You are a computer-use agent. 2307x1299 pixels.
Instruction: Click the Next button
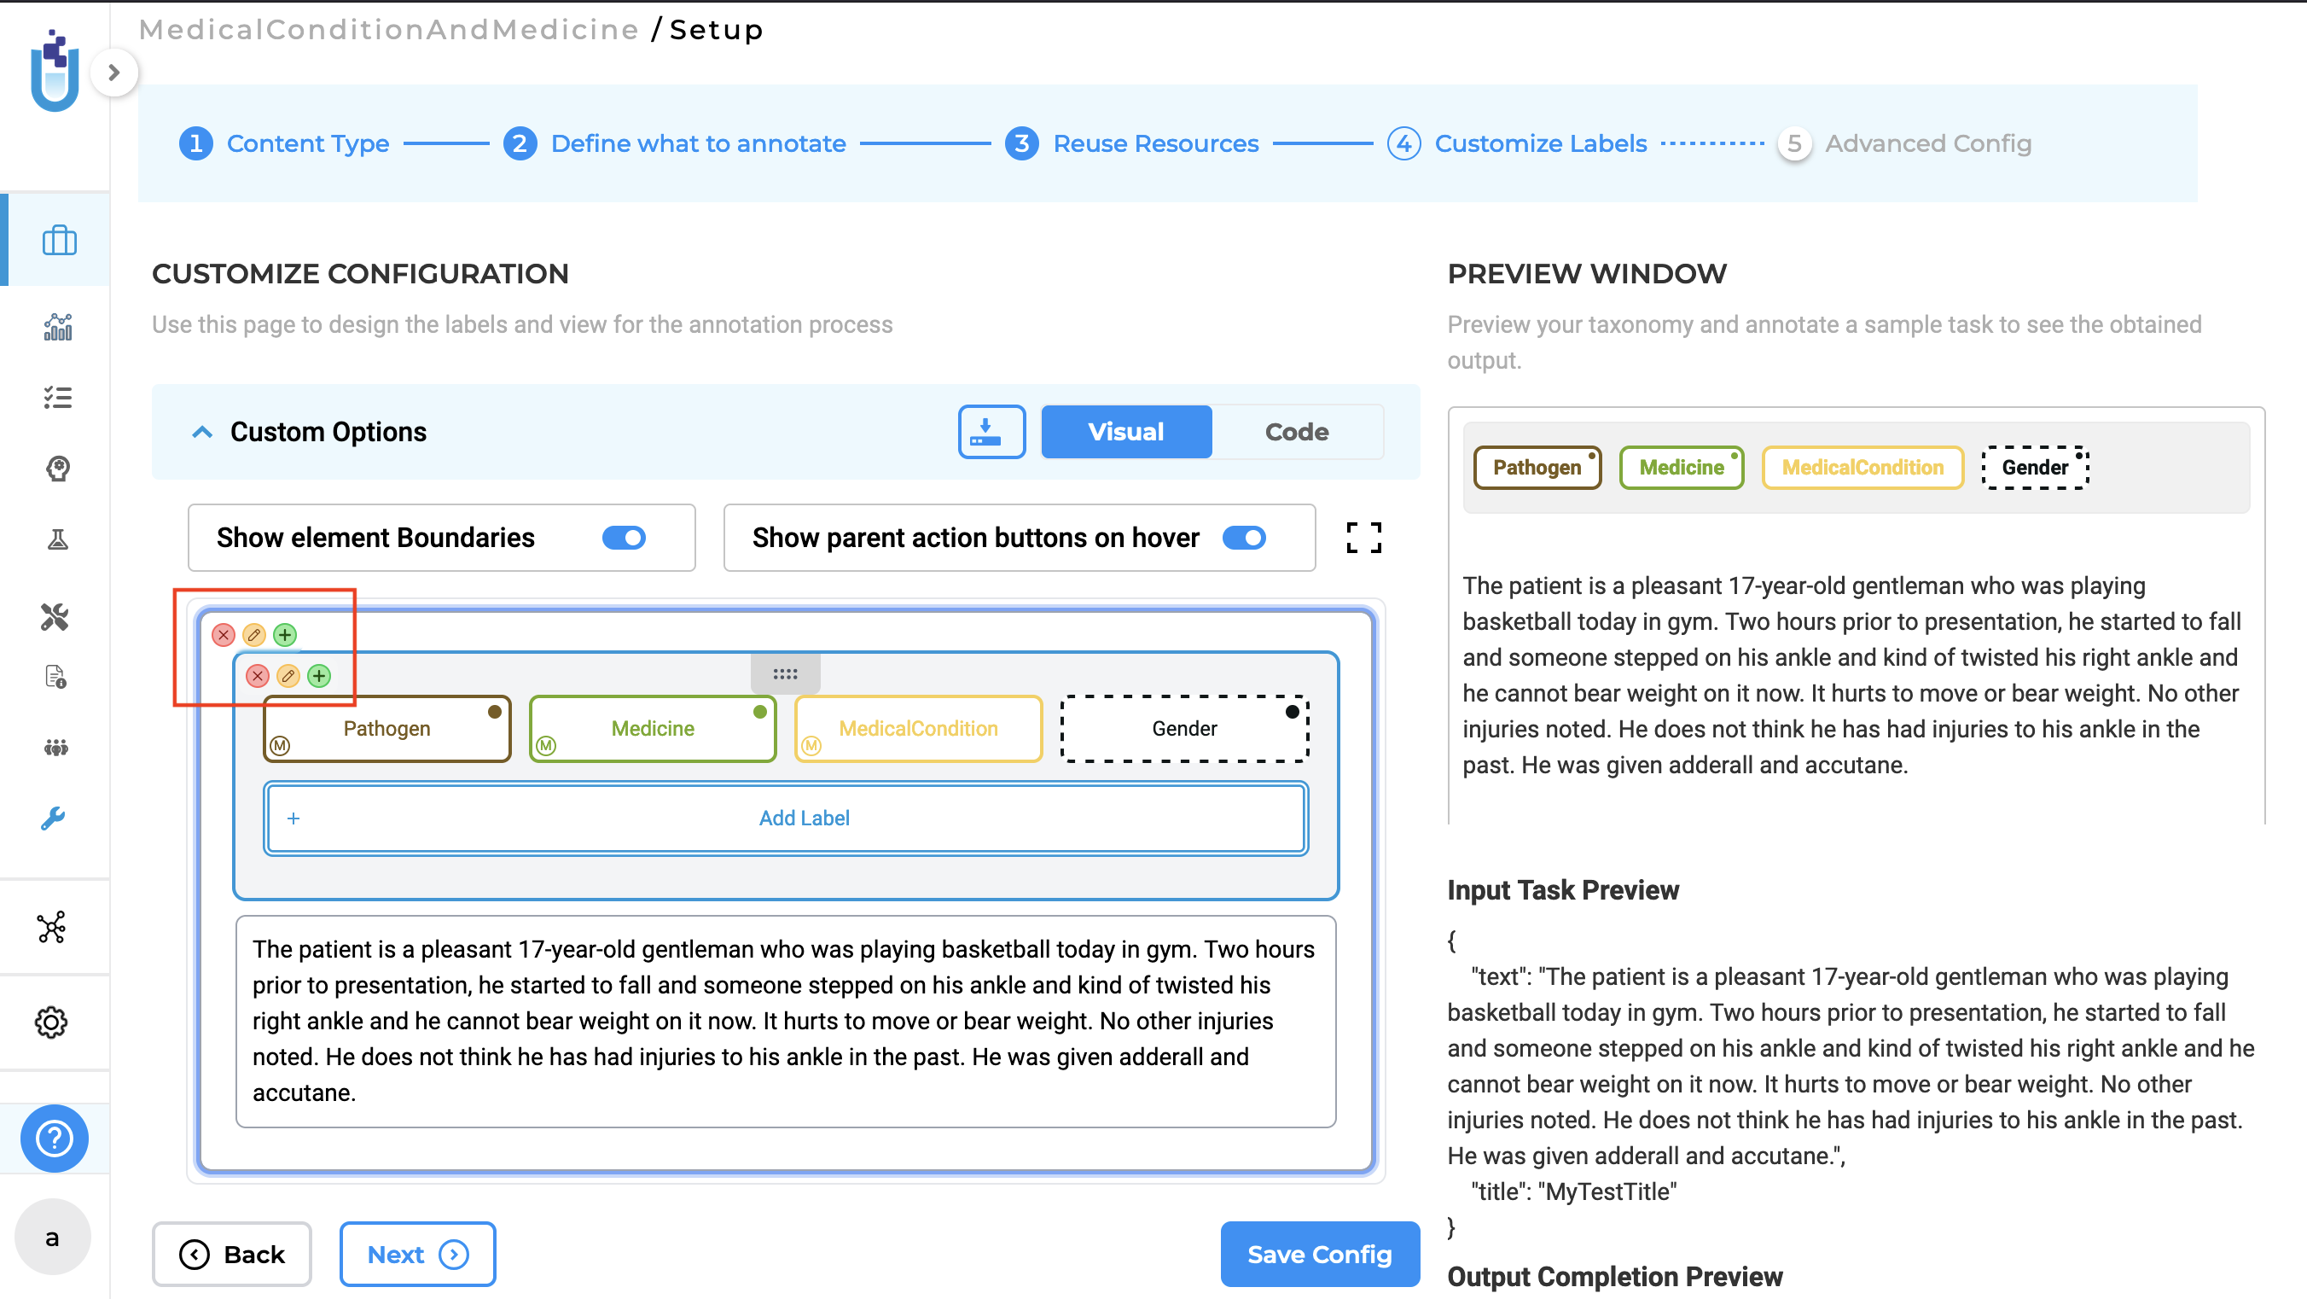pyautogui.click(x=417, y=1255)
